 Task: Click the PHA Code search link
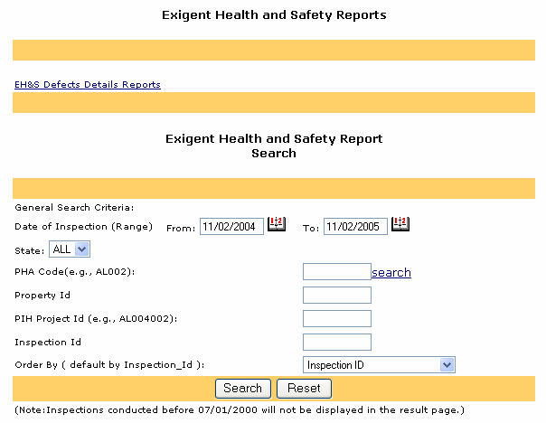(x=391, y=272)
